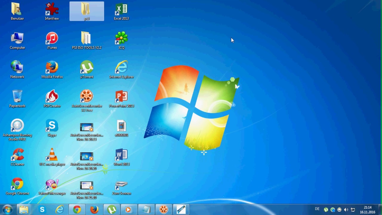382x215 pixels.
Task: Open iTunes
Action: point(52,38)
